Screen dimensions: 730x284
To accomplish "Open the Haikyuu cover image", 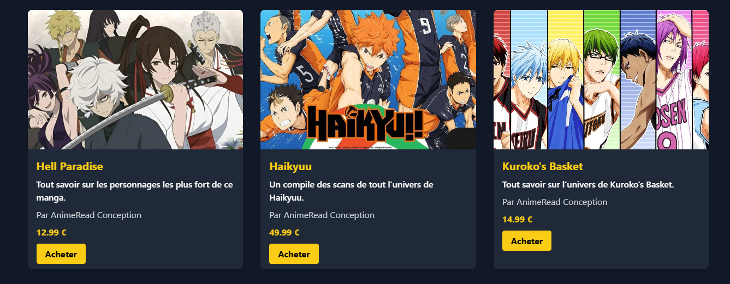I will 368,80.
